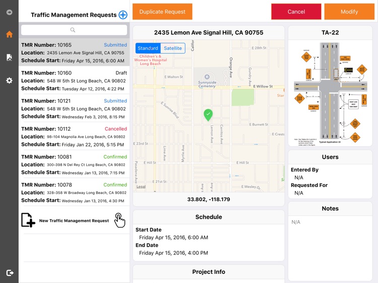Click the Modify button

coord(349,12)
